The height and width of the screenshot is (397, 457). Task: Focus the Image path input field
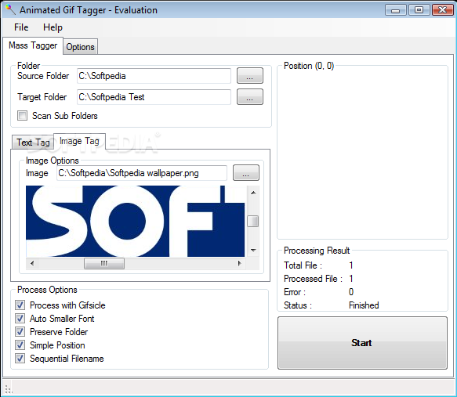coord(142,173)
